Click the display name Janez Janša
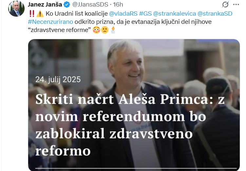 [45, 5]
